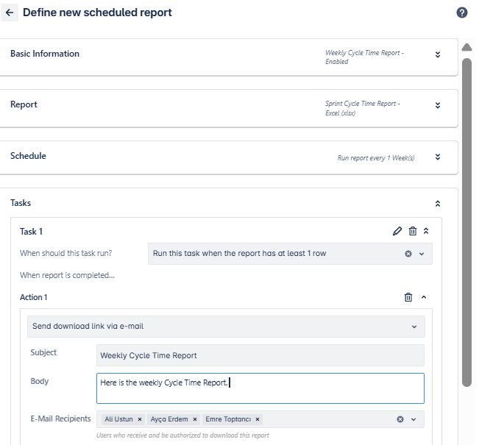Click the back arrow icon
The width and height of the screenshot is (479, 445).
click(10, 13)
